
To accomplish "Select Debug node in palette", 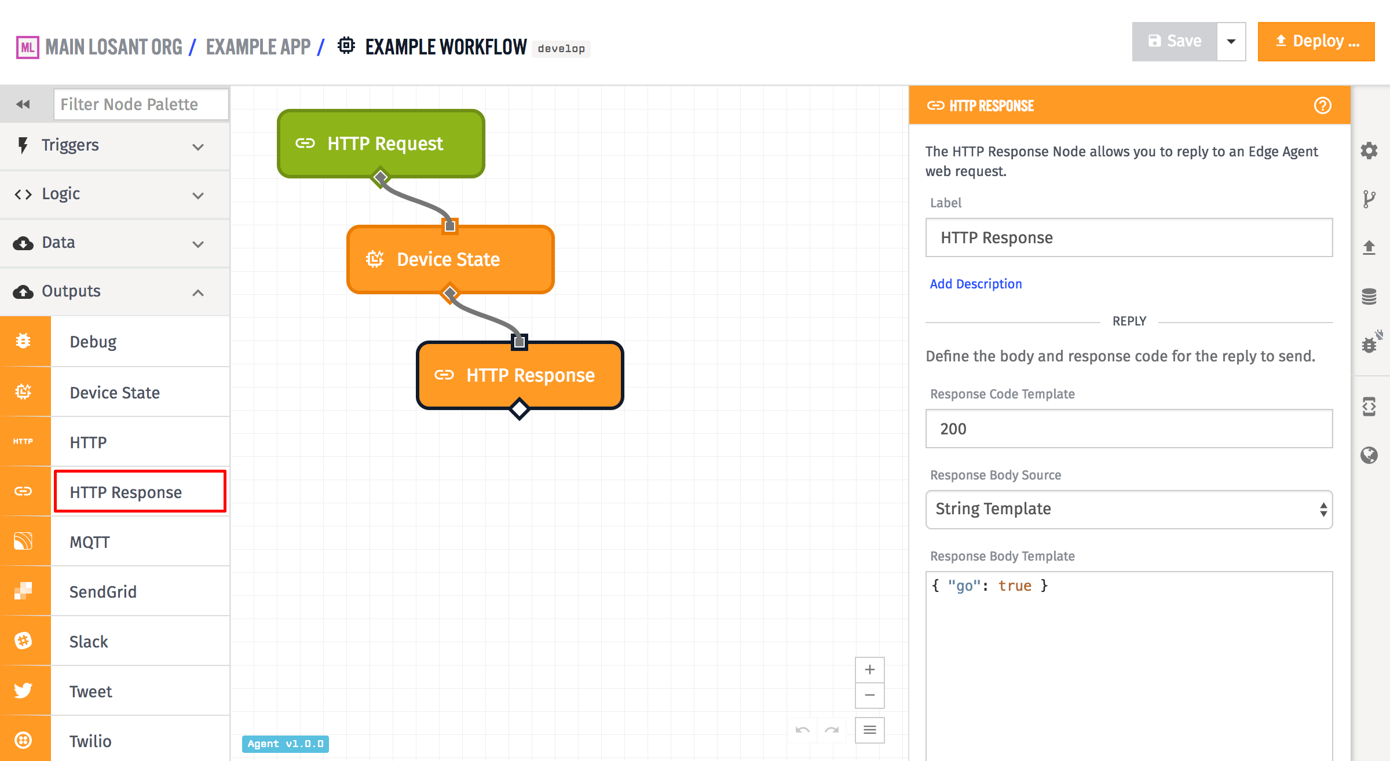I will pos(115,342).
